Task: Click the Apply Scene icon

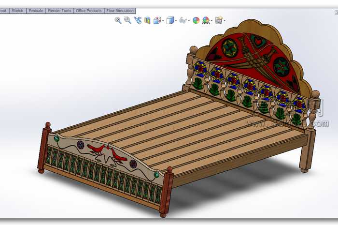Action: (x=206, y=20)
